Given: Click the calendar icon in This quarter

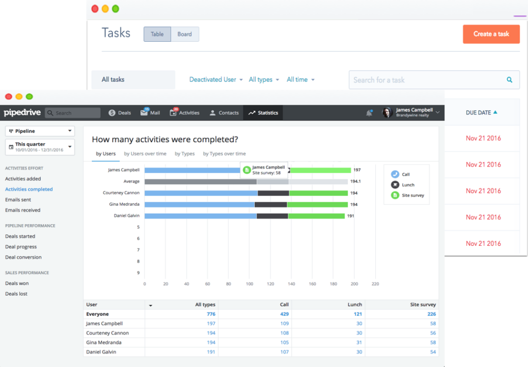Looking at the screenshot, I should (x=11, y=147).
